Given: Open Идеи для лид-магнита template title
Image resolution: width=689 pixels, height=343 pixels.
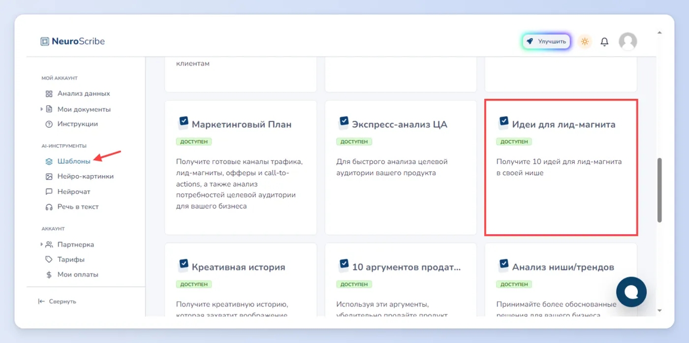Looking at the screenshot, I should pyautogui.click(x=564, y=125).
